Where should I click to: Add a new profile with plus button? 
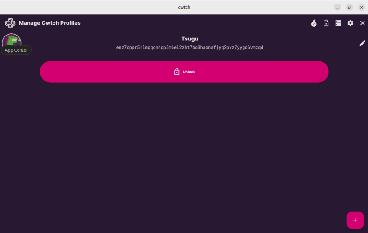(x=355, y=220)
